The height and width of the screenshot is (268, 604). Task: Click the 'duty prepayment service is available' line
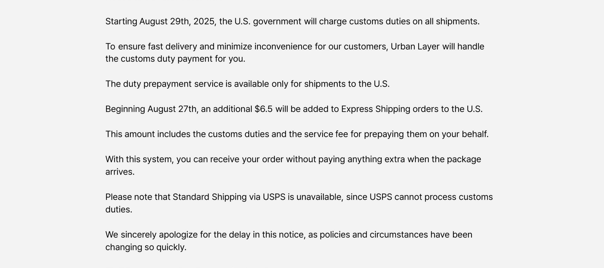(x=247, y=84)
